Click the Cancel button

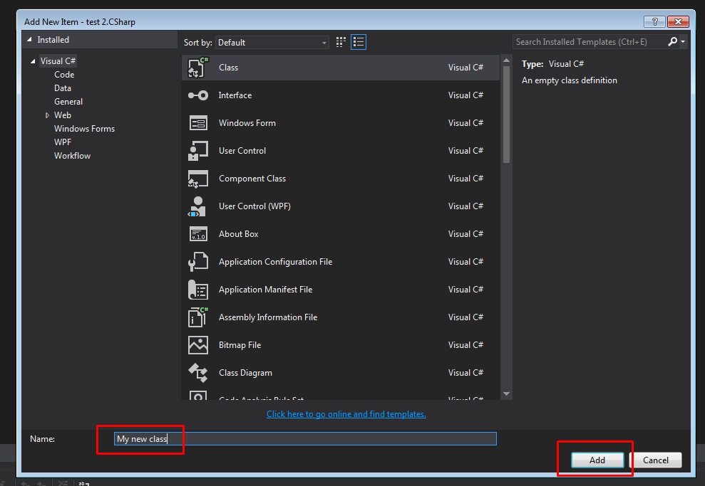click(656, 460)
